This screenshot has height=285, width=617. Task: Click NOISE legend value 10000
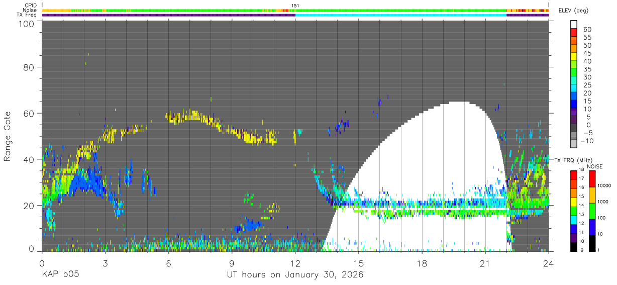pyautogui.click(x=605, y=185)
